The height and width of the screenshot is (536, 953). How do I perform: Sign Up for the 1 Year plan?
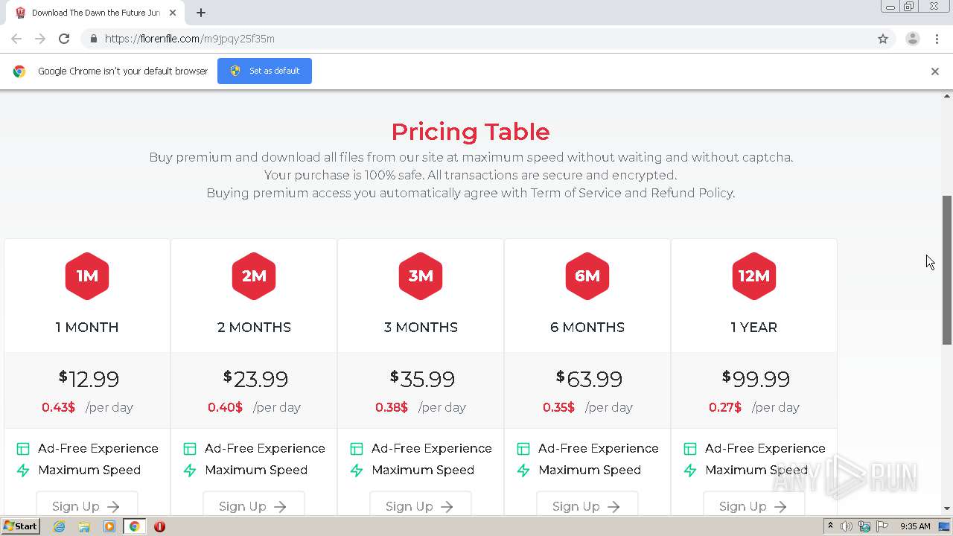[753, 505]
